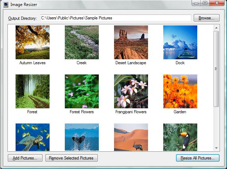227x169 pixels.
Task: Click the 'Forest Flowers' caption
Action: coord(82,112)
